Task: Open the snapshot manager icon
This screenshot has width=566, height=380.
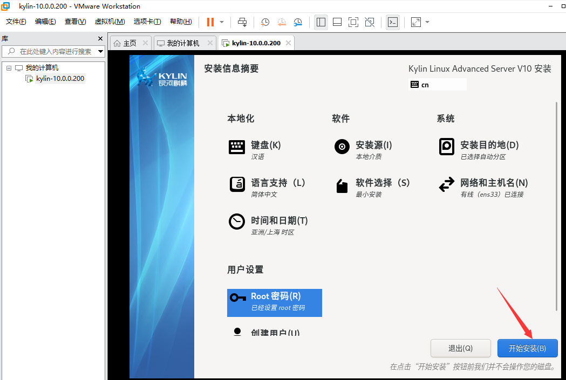Action: pos(298,22)
